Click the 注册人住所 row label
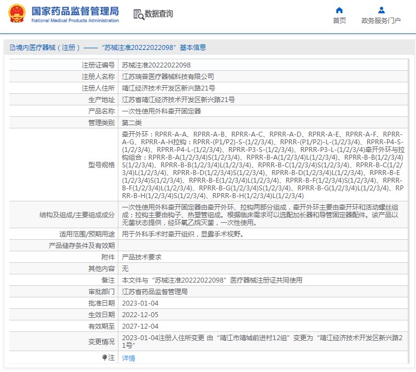 [98, 88]
